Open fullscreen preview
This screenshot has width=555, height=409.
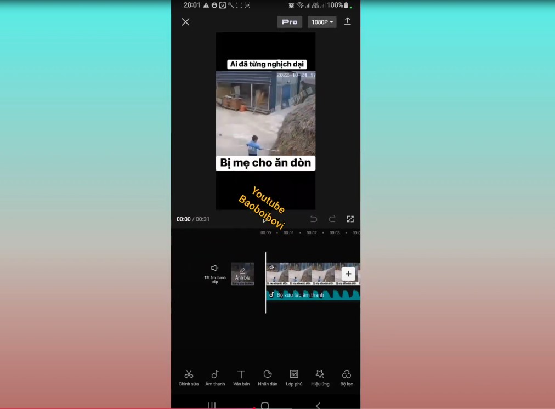350,219
